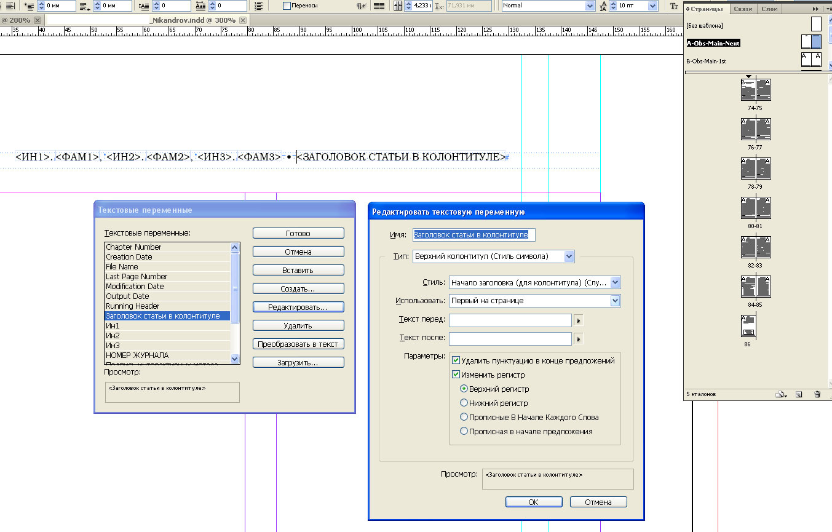Click the bulleted list icon in the control bar
This screenshot has width=832, height=532.
(x=258, y=6)
